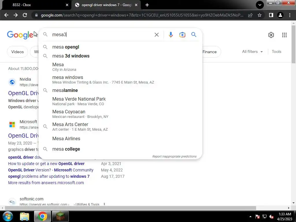Select Mesa Verde National Park suggestion
Image resolution: width=296 pixels, height=222 pixels.
pos(121,101)
